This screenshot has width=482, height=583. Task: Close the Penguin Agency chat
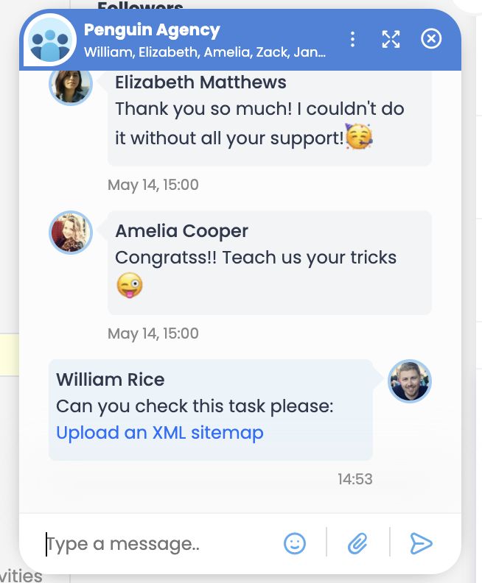(x=431, y=39)
